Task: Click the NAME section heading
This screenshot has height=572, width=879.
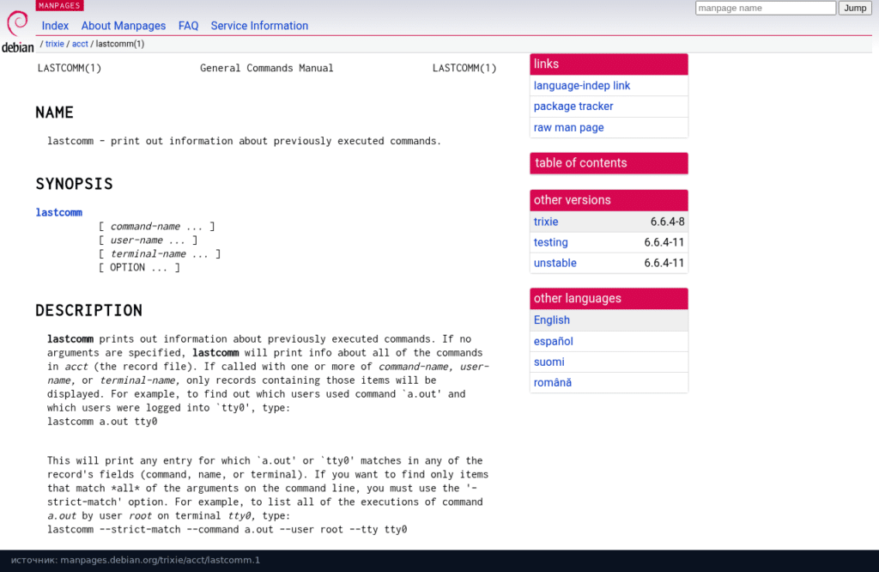Action: [54, 113]
